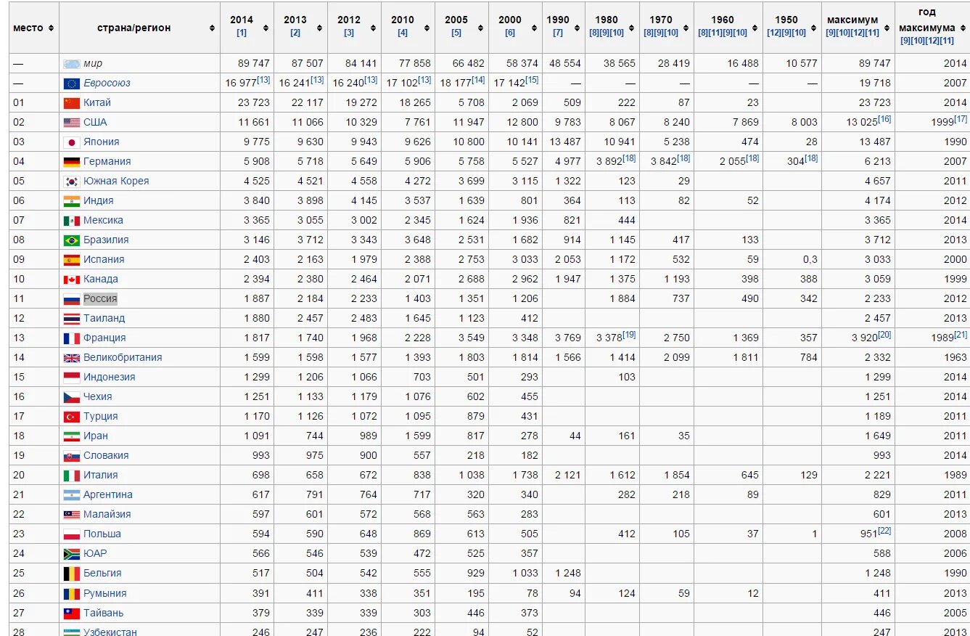Sort table by 2000 column arrows
The width and height of the screenshot is (970, 636).
pos(534,28)
